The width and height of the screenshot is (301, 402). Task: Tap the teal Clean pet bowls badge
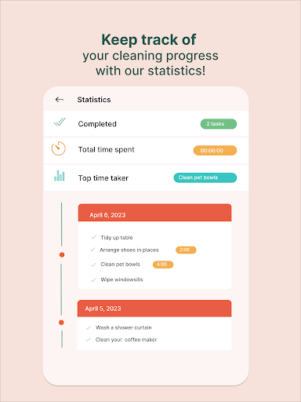point(205,177)
